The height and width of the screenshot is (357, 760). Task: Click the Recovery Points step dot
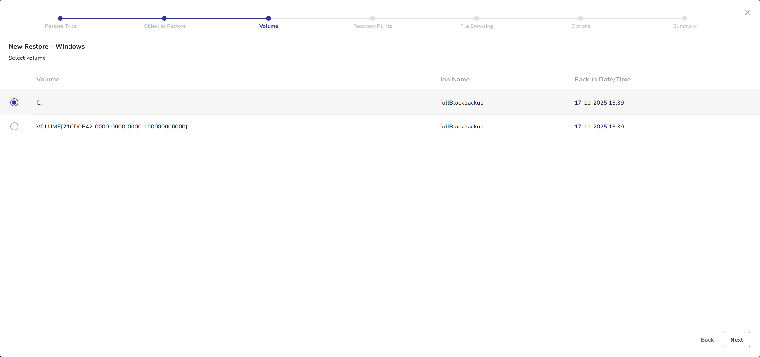click(x=373, y=19)
